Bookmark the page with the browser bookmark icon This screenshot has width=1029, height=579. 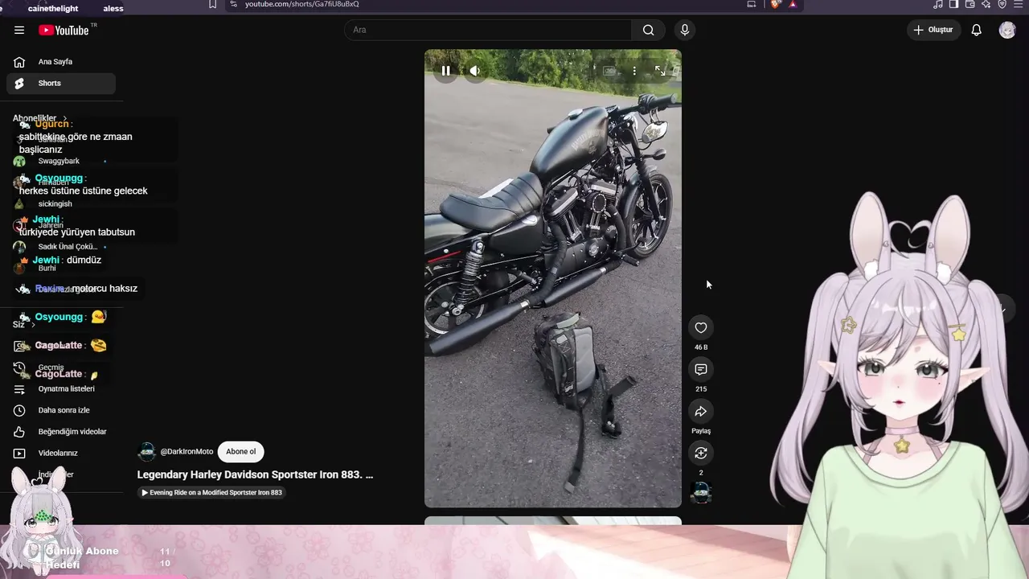(x=212, y=4)
